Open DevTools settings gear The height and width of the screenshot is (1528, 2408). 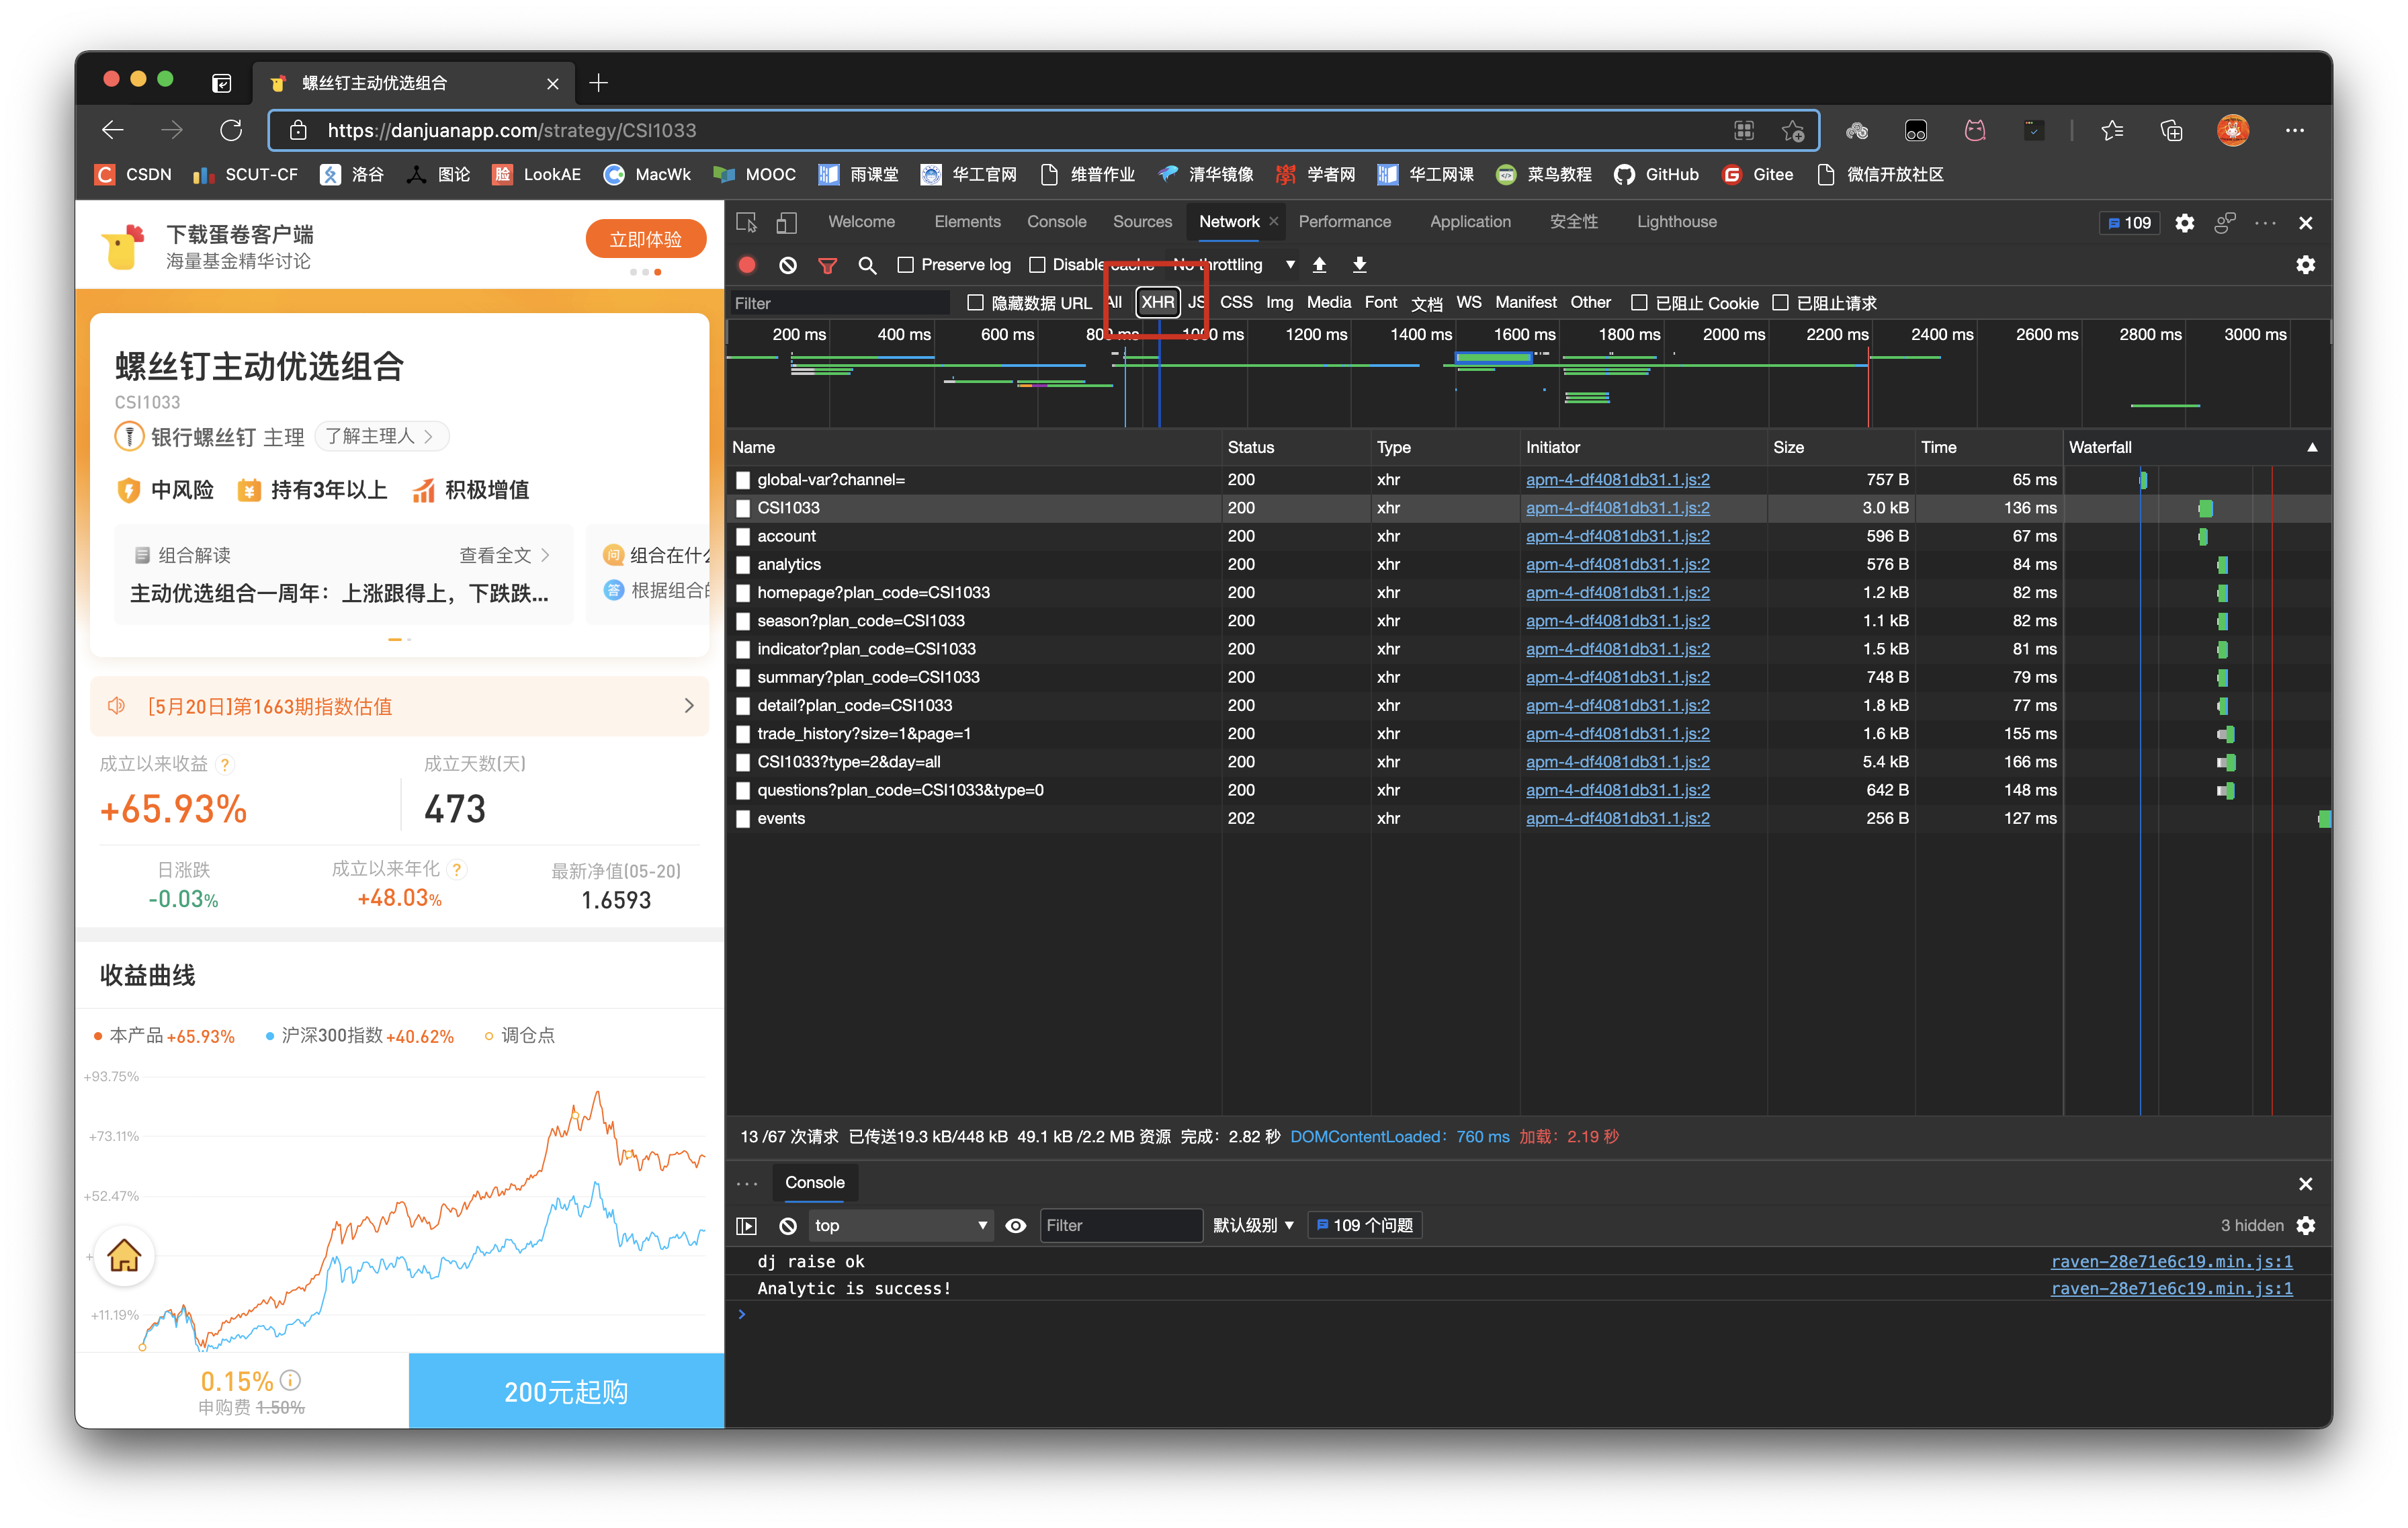pyautogui.click(x=2184, y=223)
